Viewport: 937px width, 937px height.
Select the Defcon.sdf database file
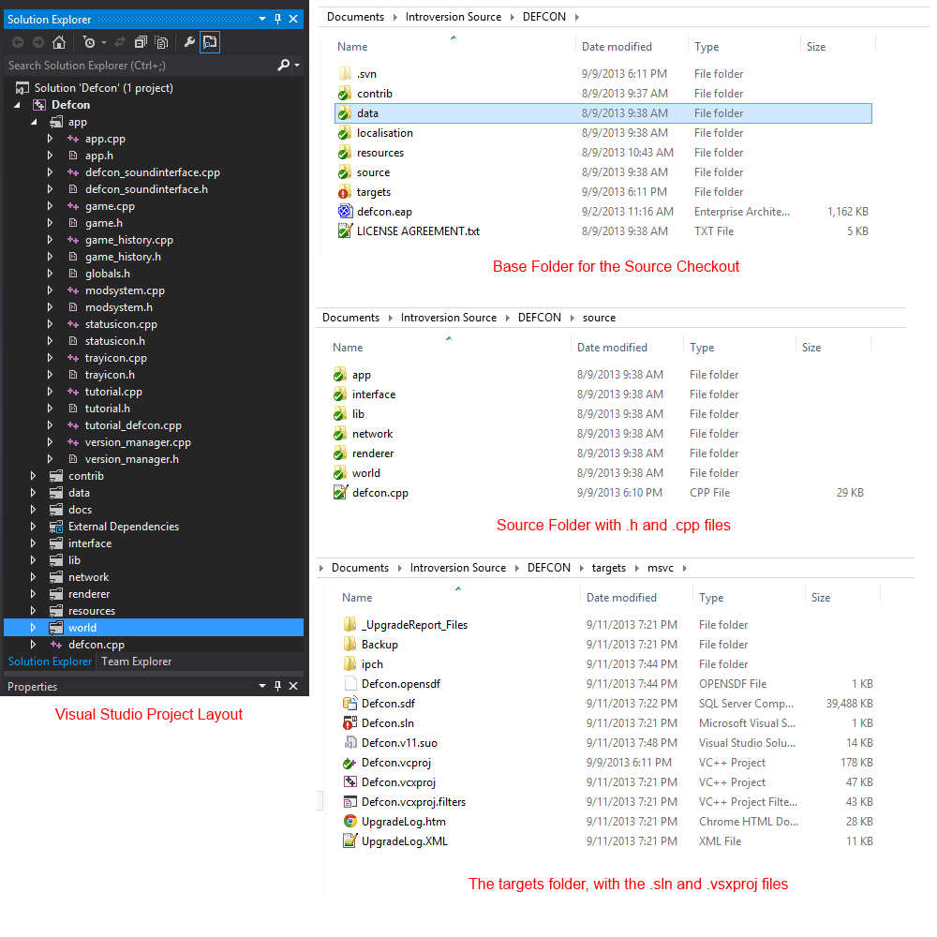click(388, 704)
